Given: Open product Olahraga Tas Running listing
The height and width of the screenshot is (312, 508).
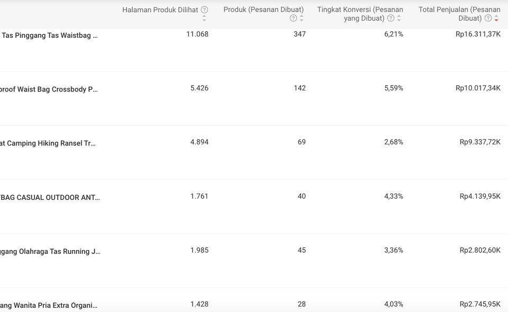Looking at the screenshot, I should pos(50,252).
